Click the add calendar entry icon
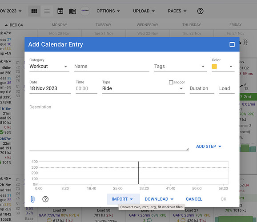Viewport: 257px width, 222px height. [60, 11]
